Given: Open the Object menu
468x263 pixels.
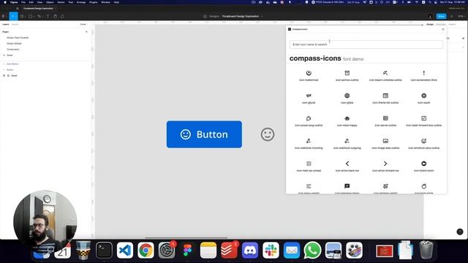Looking at the screenshot, I should 50,2.
